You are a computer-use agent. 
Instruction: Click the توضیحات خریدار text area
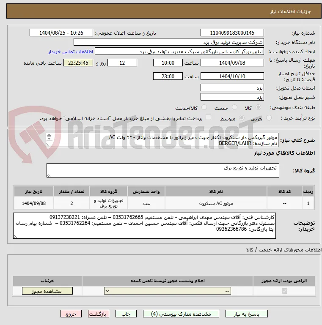[144, 226]
